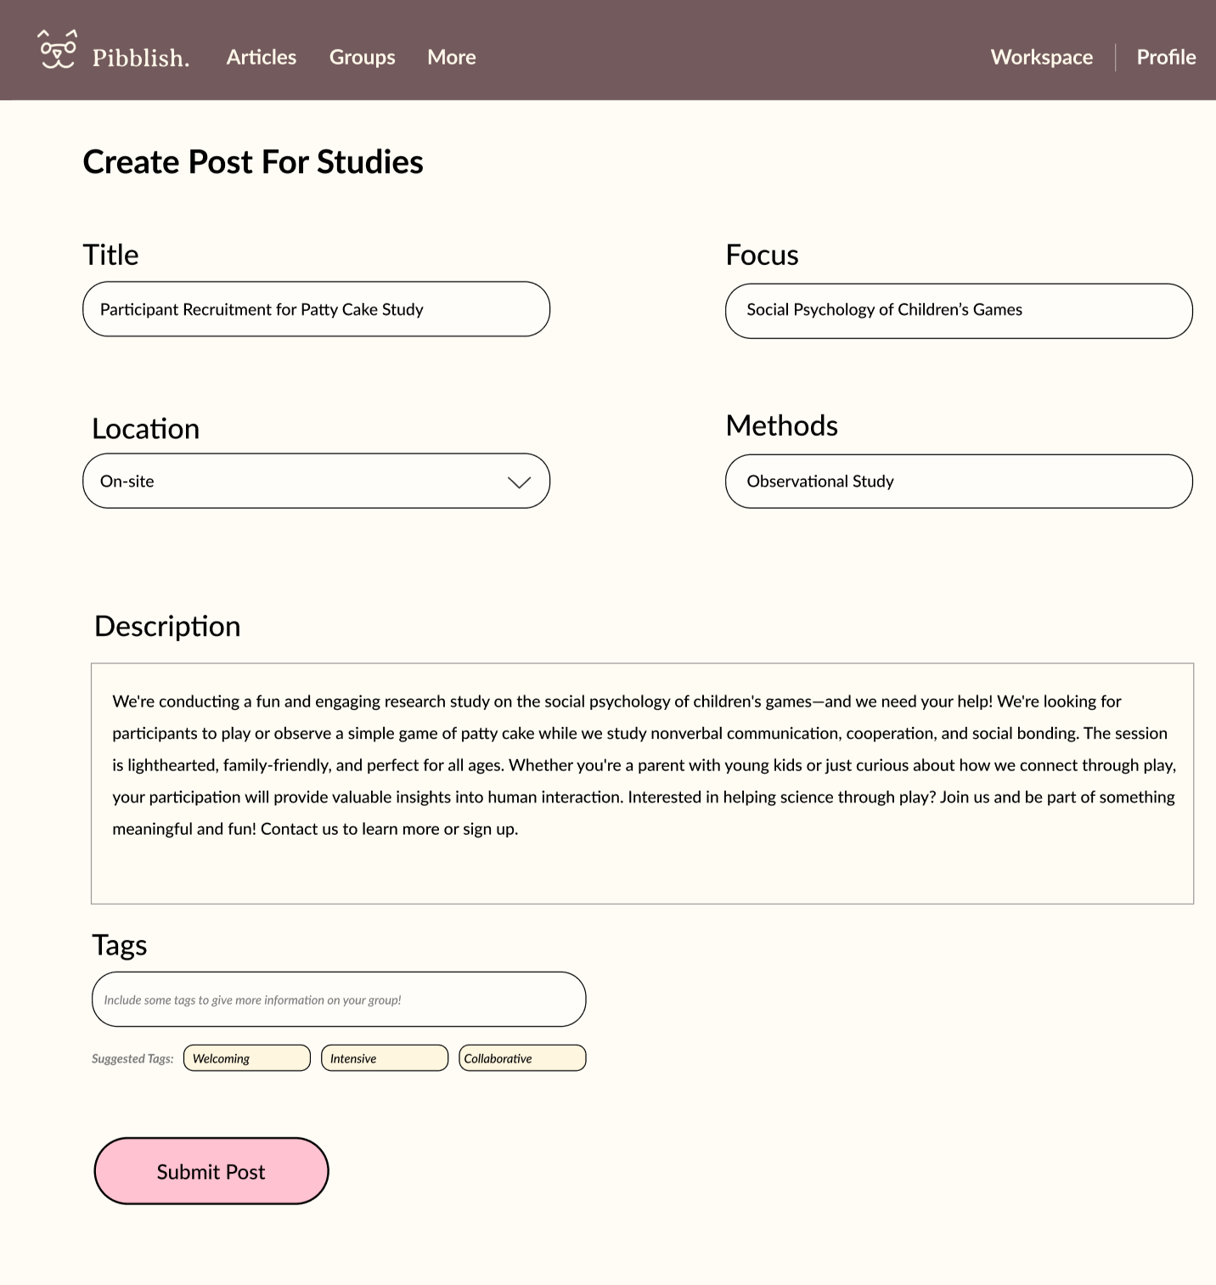This screenshot has width=1216, height=1285.
Task: Click the Description section label
Action: (167, 626)
